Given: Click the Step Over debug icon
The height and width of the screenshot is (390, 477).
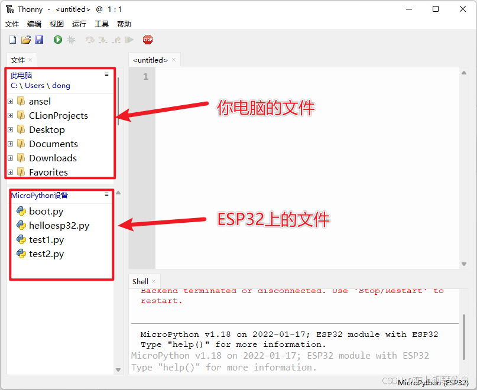Looking at the screenshot, I should tap(90, 40).
